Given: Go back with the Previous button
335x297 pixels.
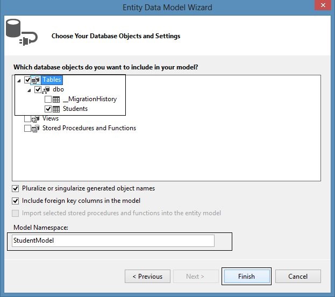Looking at the screenshot, I should 148,276.
